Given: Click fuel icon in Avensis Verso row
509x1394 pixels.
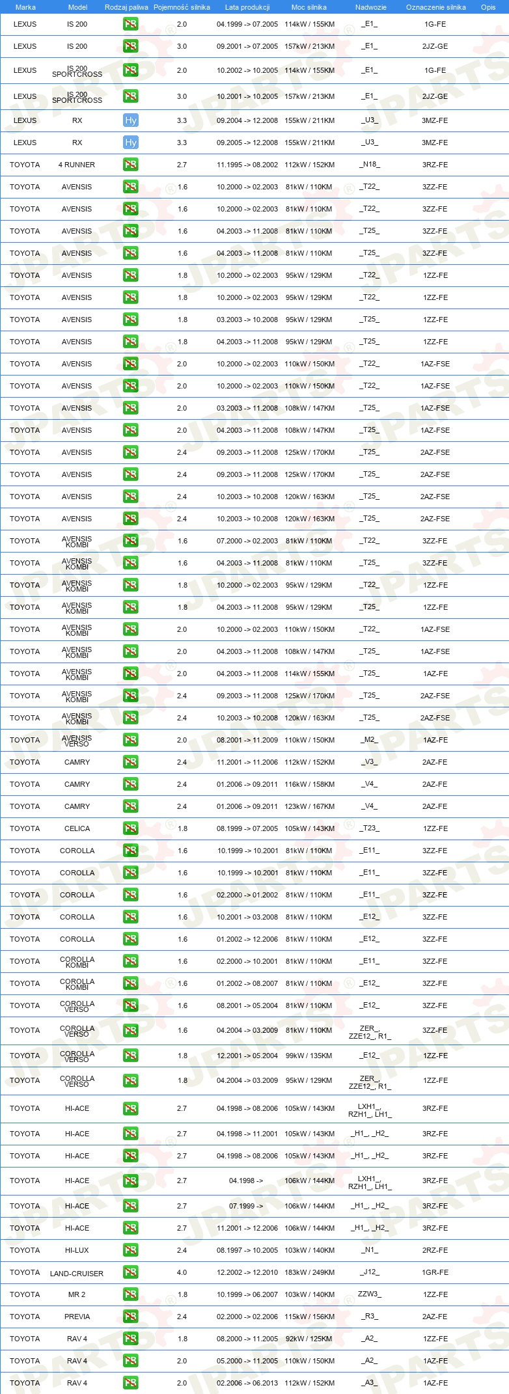Looking at the screenshot, I should coord(131,740).
